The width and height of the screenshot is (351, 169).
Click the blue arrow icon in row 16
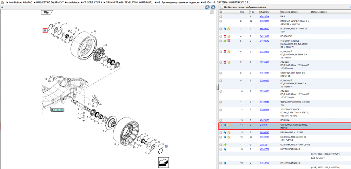coord(225,137)
